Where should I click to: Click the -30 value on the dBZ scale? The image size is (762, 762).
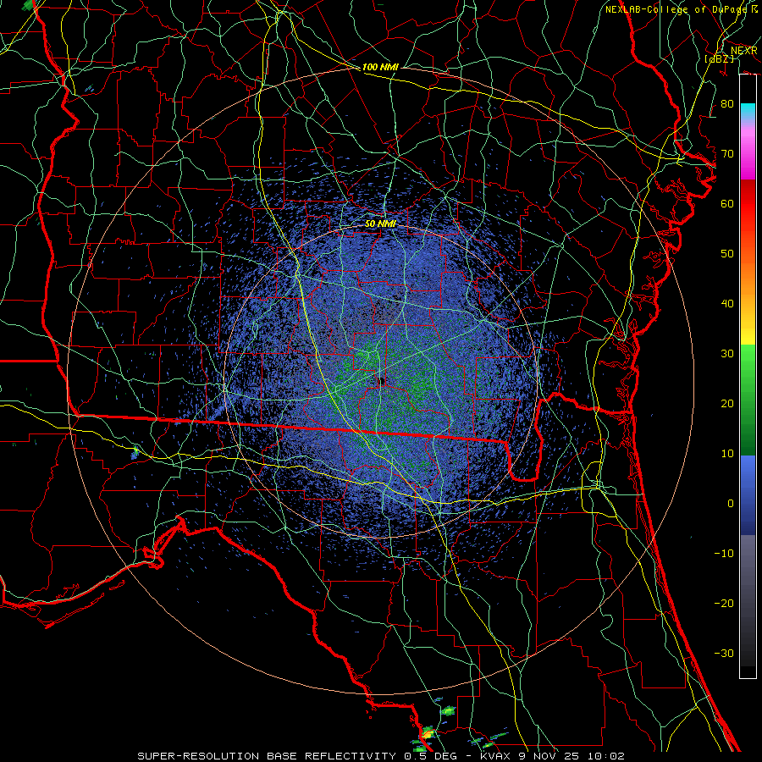724,653
